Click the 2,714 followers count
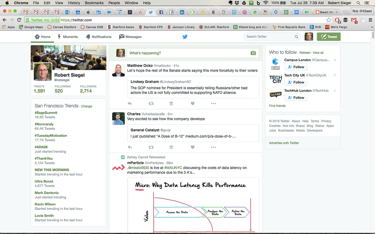Image resolution: width=375 pixels, height=234 pixels. 86,91
